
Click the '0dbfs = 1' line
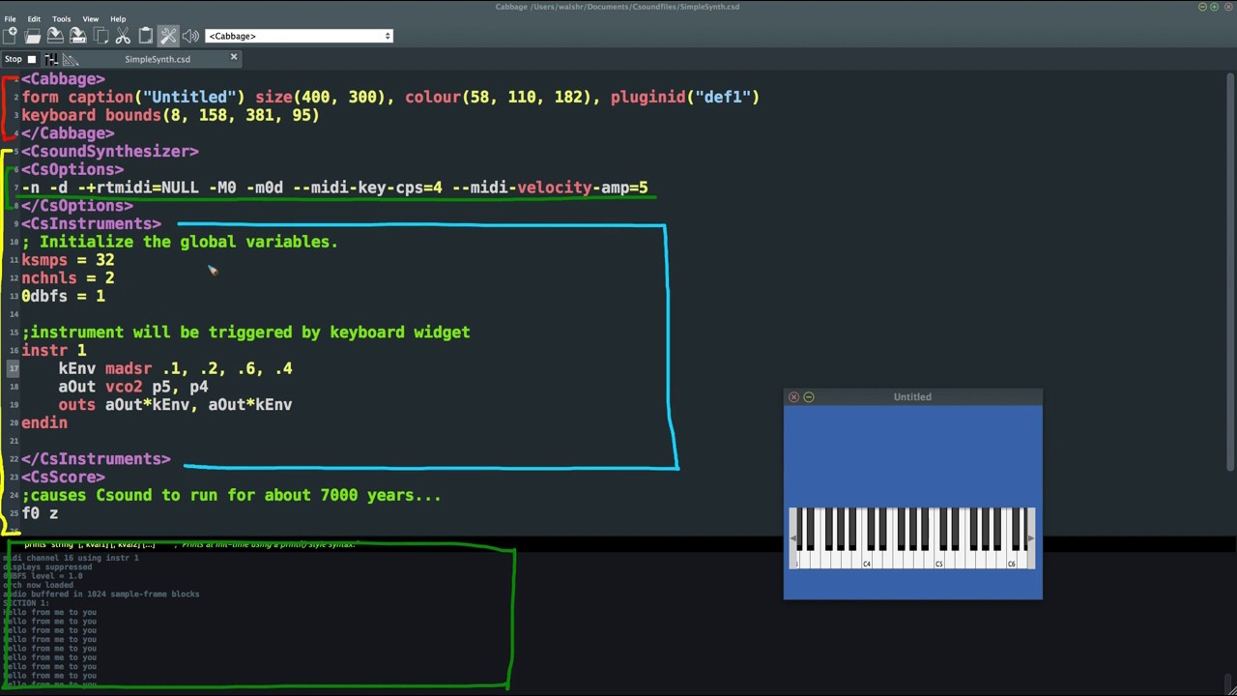coord(64,296)
